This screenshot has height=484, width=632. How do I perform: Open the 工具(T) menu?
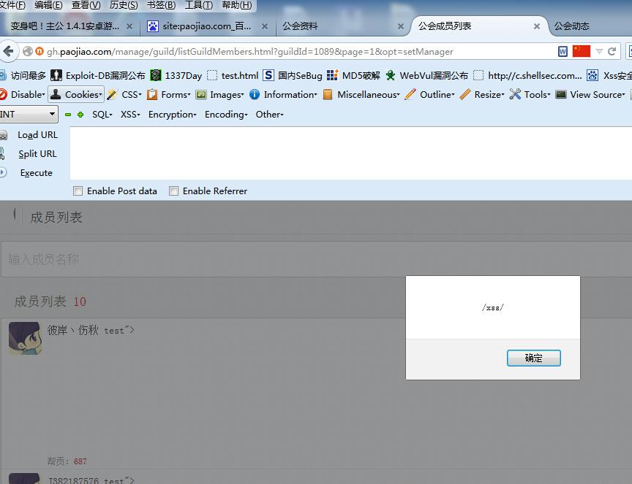click(x=198, y=5)
